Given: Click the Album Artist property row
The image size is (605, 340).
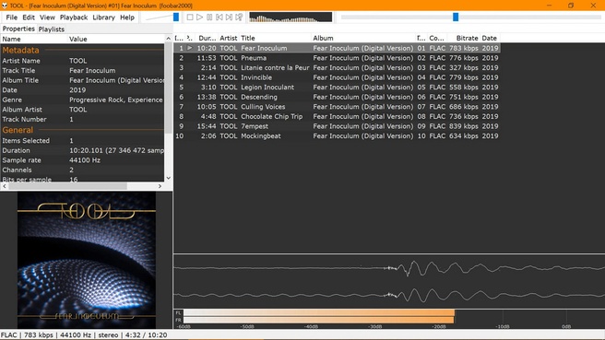Looking at the screenshot, I should [82, 110].
